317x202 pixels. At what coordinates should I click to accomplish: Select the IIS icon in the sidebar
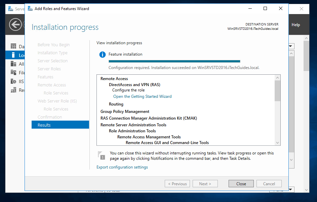[x=13, y=81]
